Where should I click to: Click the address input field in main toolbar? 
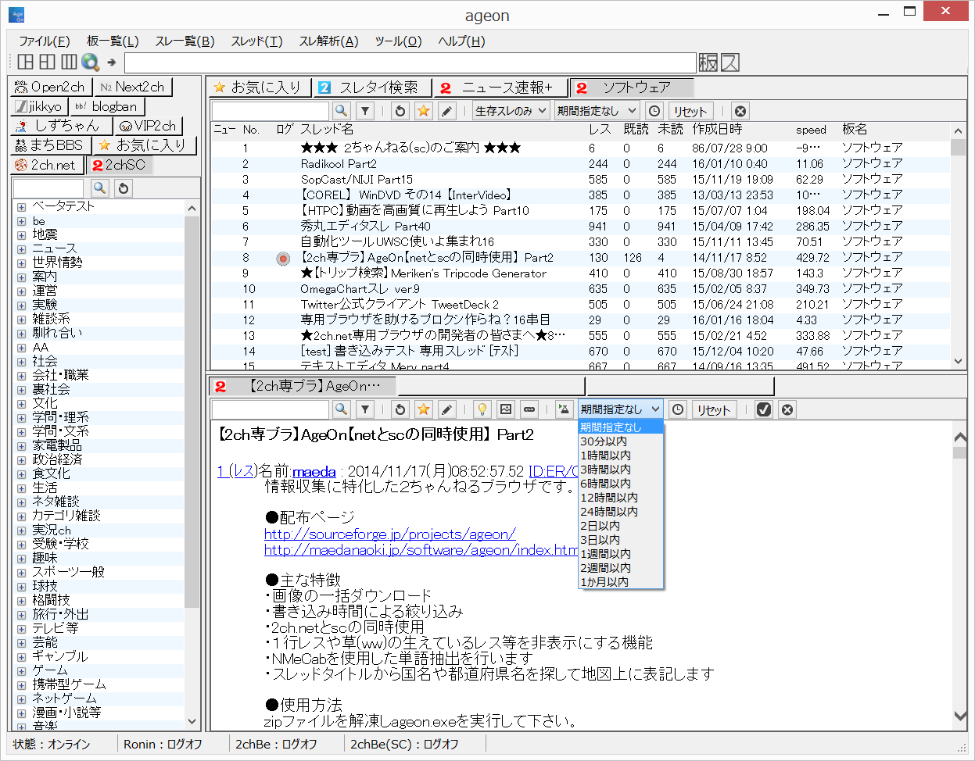410,63
